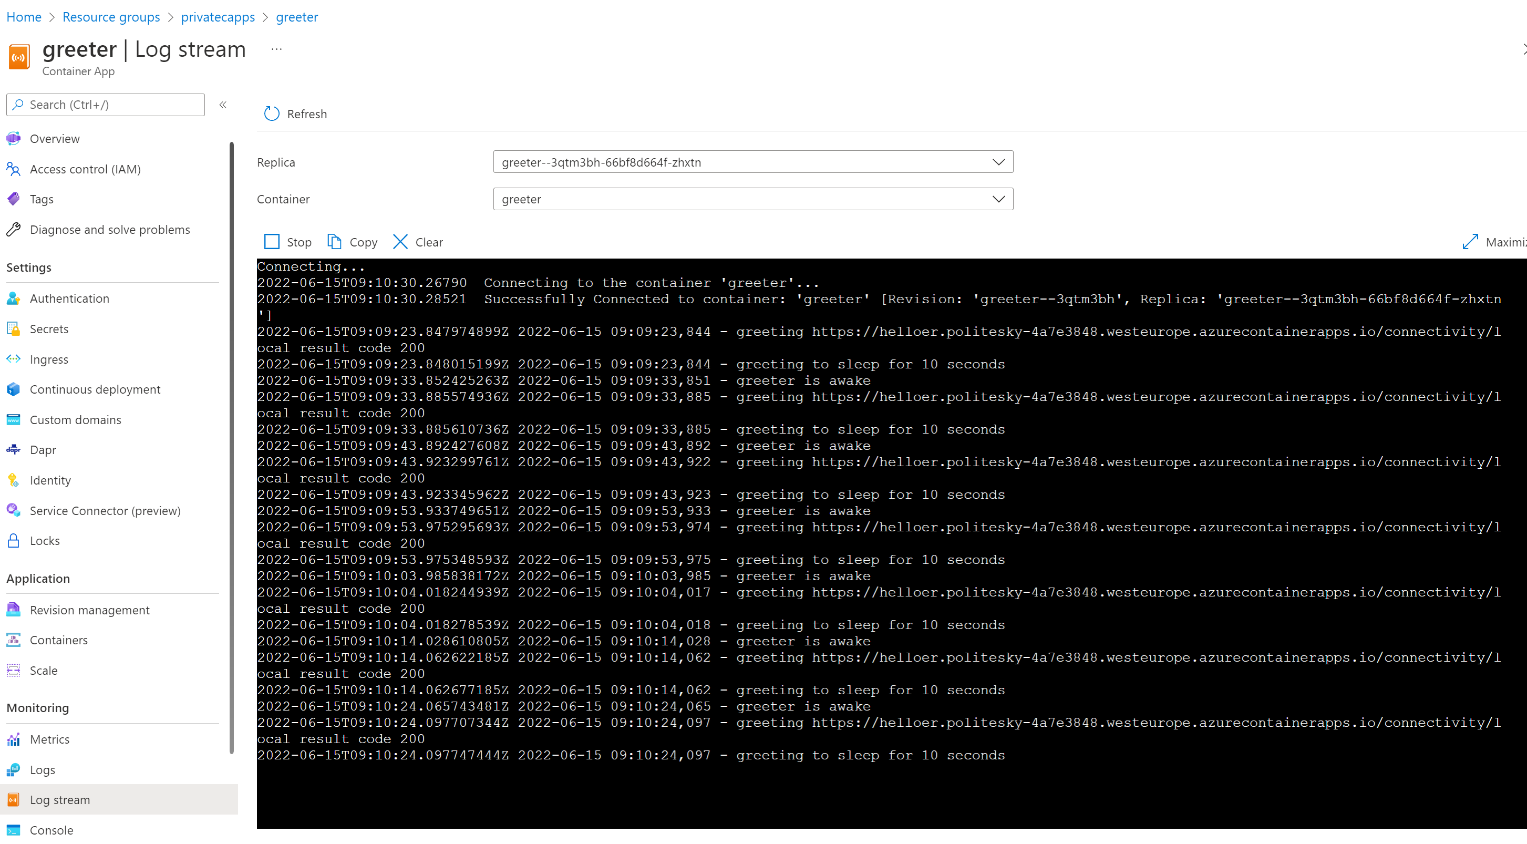1527x844 pixels.
Task: Open the privatecapps breadcrumb link
Action: coord(218,17)
